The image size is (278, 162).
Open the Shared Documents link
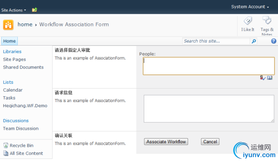(x=23, y=67)
